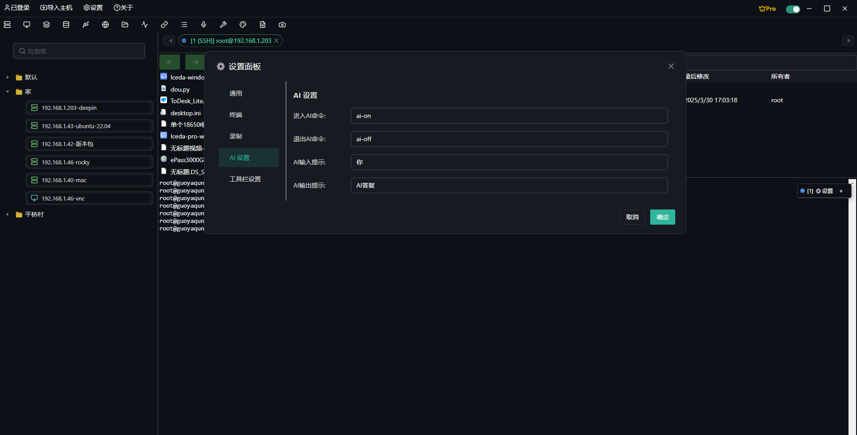
Task: Click the link chain toolbar icon
Action: click(164, 25)
